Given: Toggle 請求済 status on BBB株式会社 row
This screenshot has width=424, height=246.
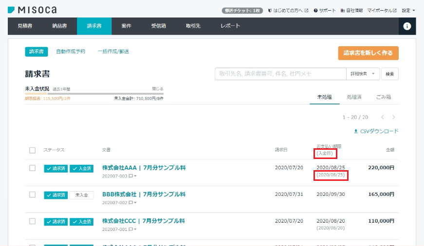Looking at the screenshot, I should 55,195.
